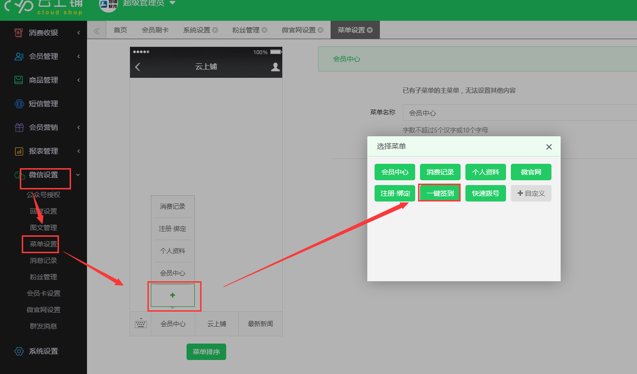Switch to the 系统设置 tab

coord(197,30)
